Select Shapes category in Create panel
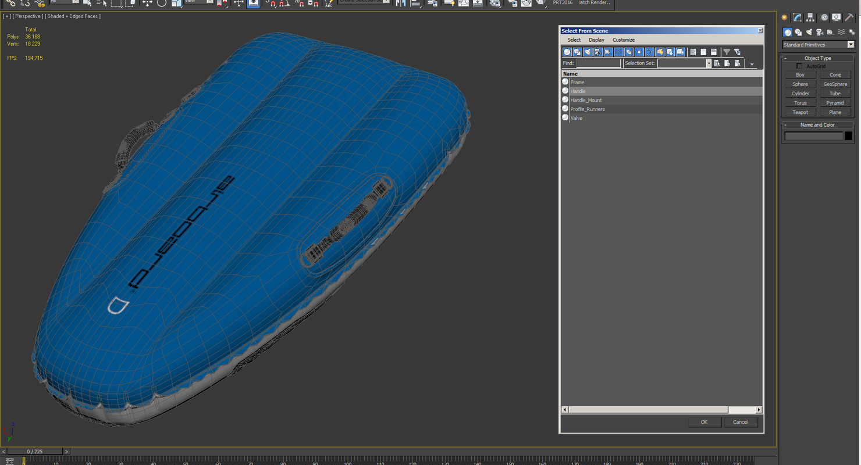The image size is (861, 465). click(x=798, y=33)
